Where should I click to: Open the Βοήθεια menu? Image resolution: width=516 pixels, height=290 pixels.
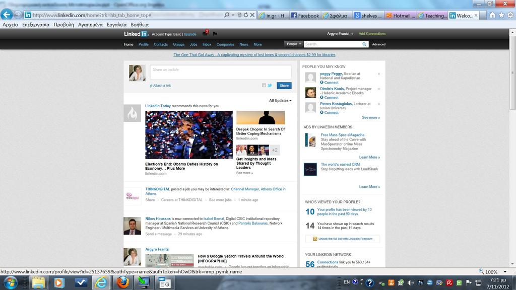click(140, 25)
